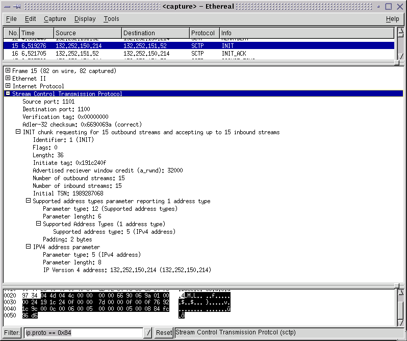Collapse Stream Control Transmission Protocol node
This screenshot has width=407, height=341.
[x=8, y=94]
